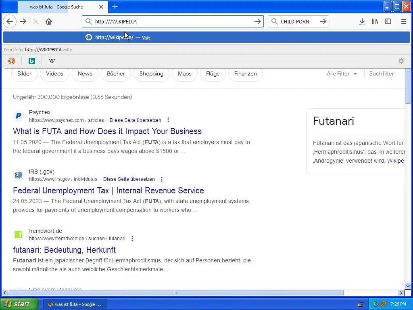Screen dimensions: 413x310
Task: Click the Paychex favicon
Action: pos(19,116)
